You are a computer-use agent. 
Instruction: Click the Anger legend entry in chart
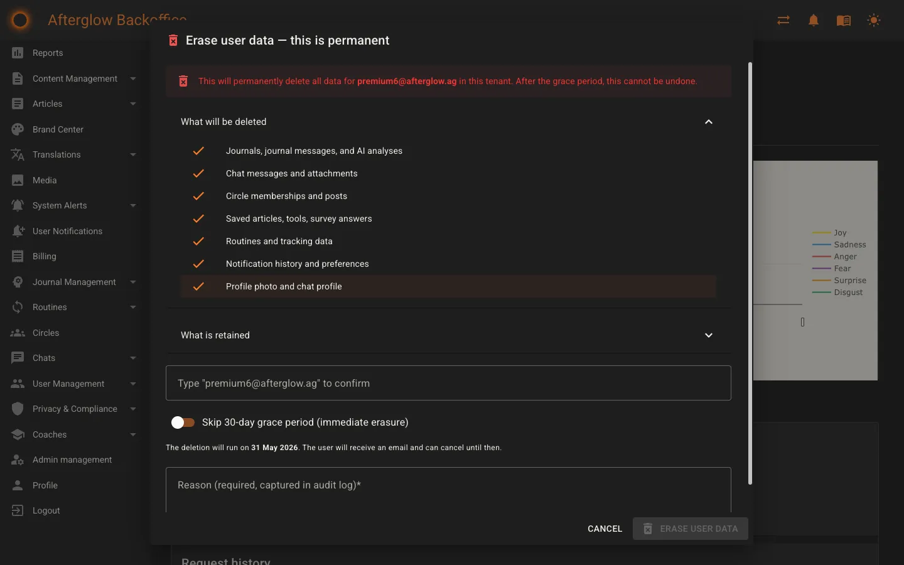point(834,257)
